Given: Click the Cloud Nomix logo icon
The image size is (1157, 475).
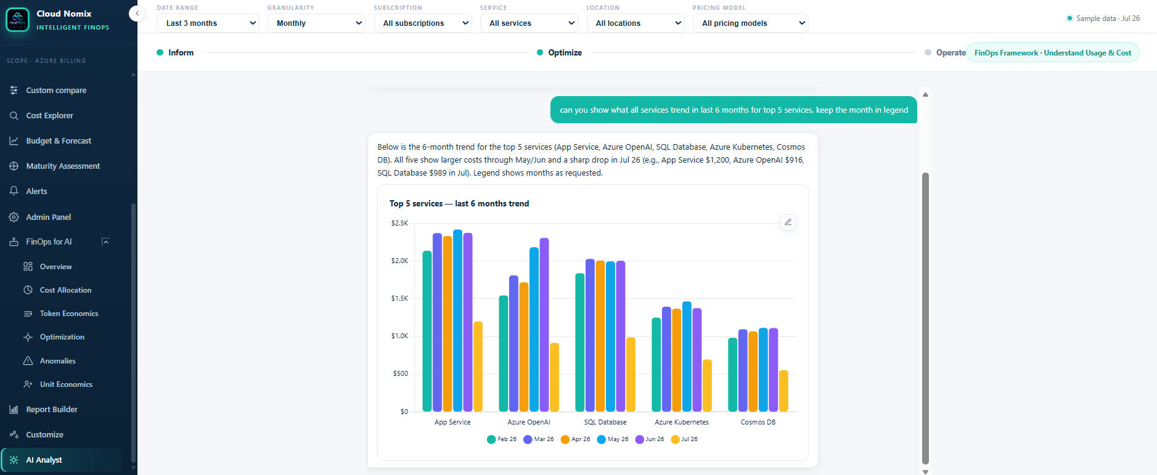Looking at the screenshot, I should point(17,20).
